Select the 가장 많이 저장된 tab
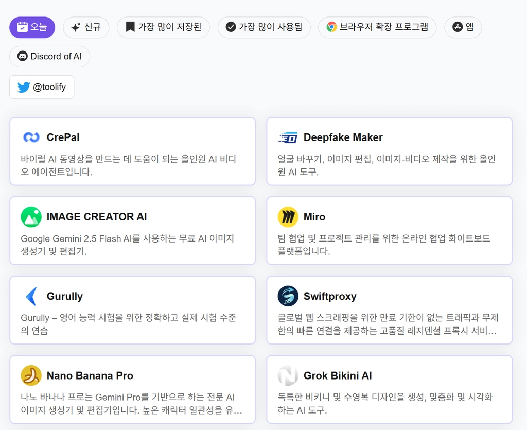This screenshot has width=527, height=430. tap(163, 27)
